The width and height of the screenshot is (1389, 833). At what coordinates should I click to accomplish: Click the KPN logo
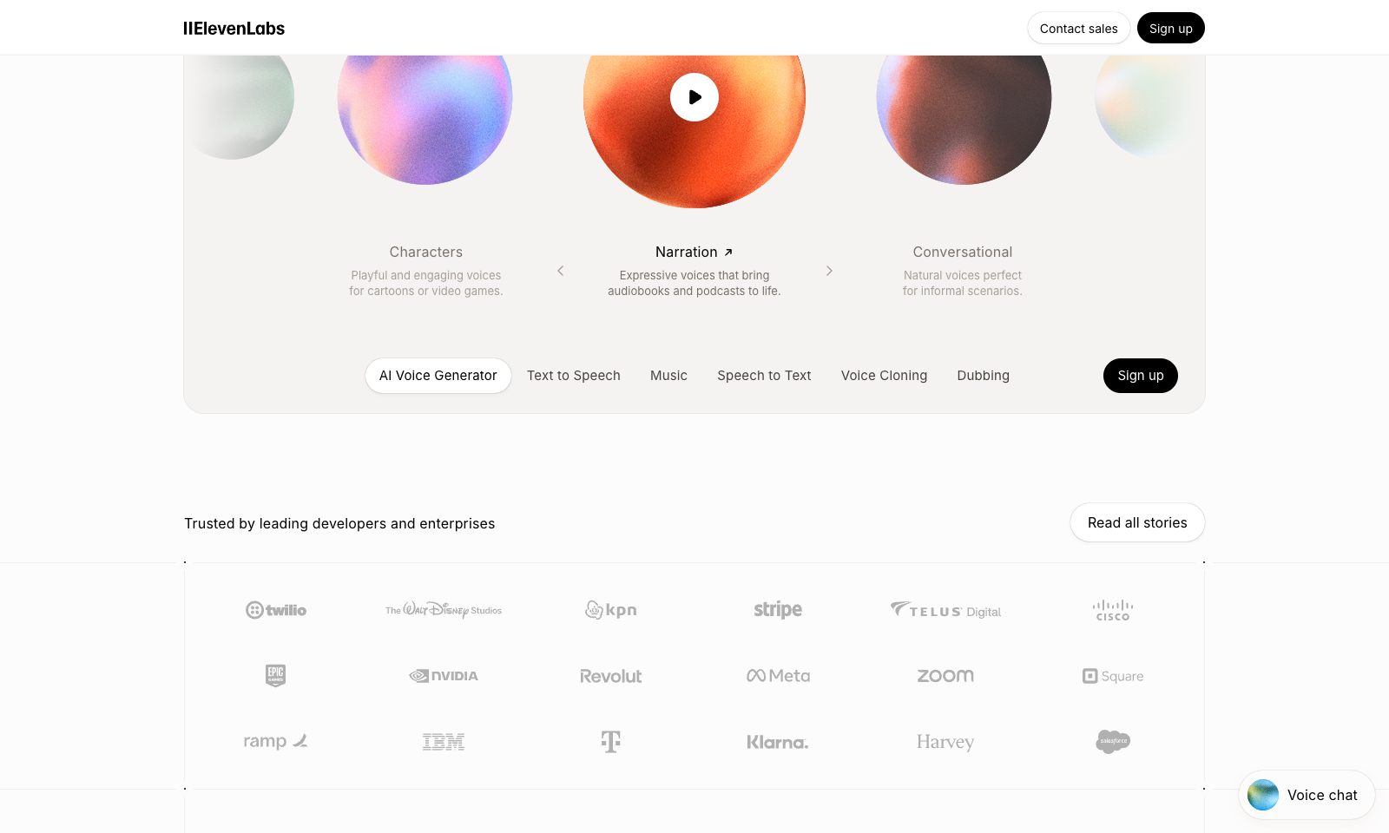coord(611,610)
